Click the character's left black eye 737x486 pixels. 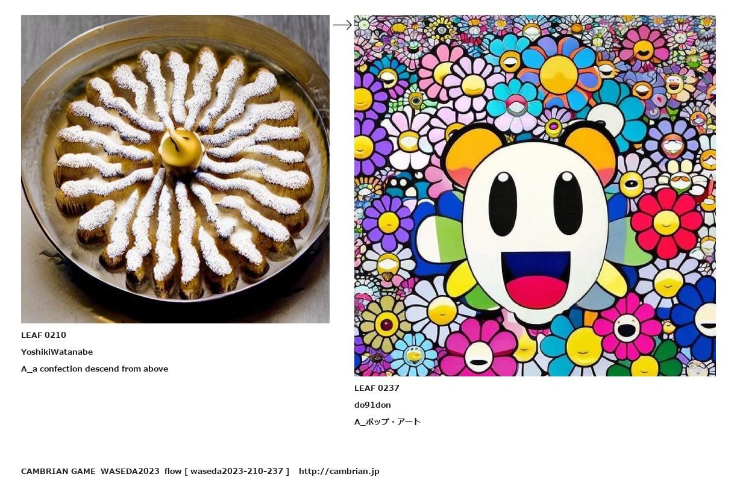[x=503, y=204]
